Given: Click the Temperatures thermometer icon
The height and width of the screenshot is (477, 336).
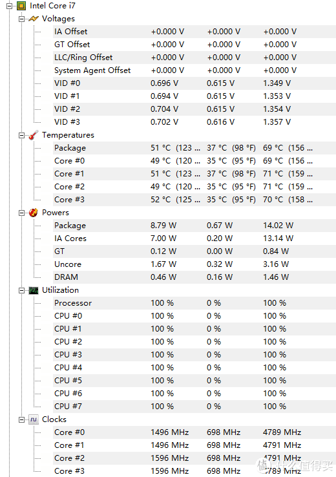Looking at the screenshot, I should pyautogui.click(x=34, y=135).
